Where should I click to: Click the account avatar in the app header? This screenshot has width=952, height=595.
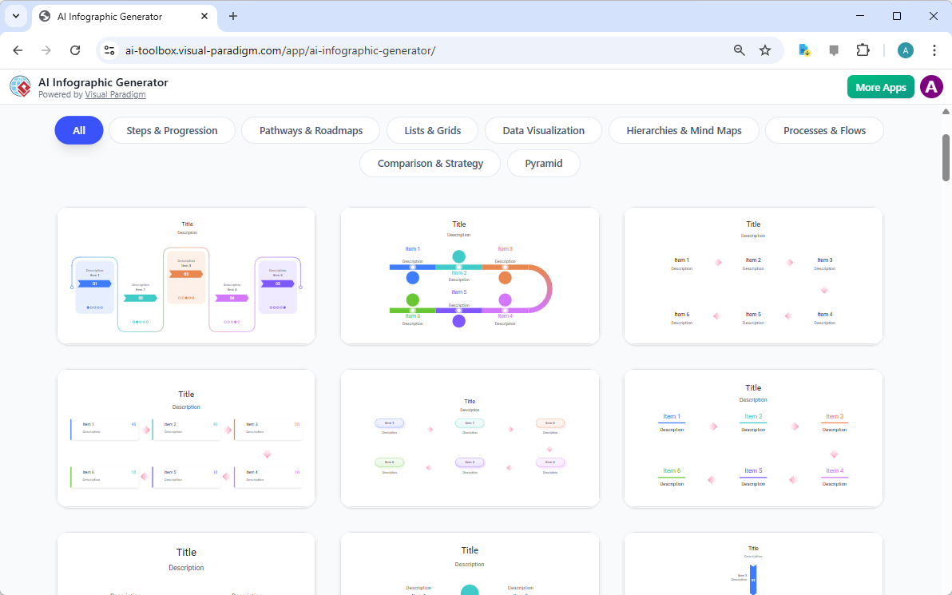tap(931, 86)
